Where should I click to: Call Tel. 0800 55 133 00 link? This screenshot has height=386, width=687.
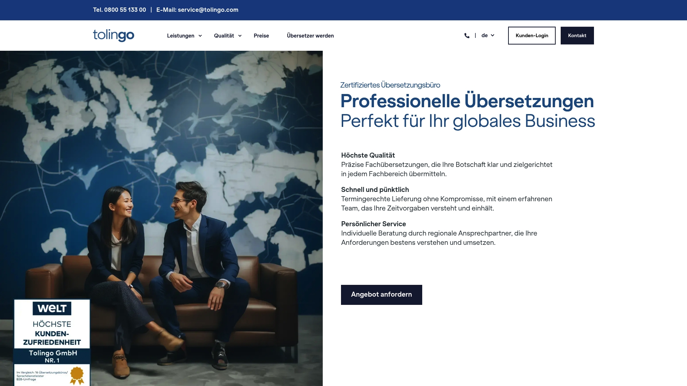point(120,10)
